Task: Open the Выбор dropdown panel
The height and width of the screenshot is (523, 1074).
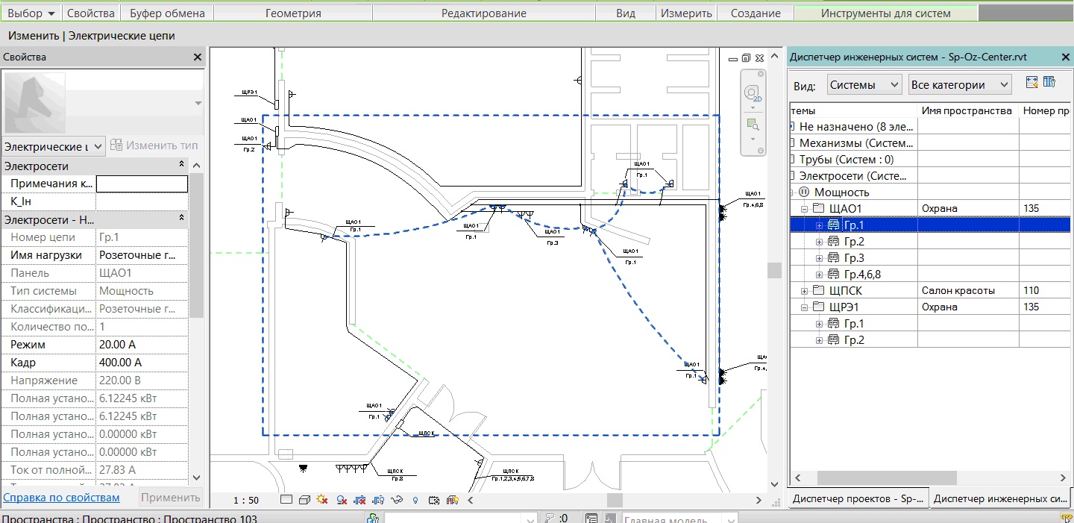Action: [x=33, y=13]
